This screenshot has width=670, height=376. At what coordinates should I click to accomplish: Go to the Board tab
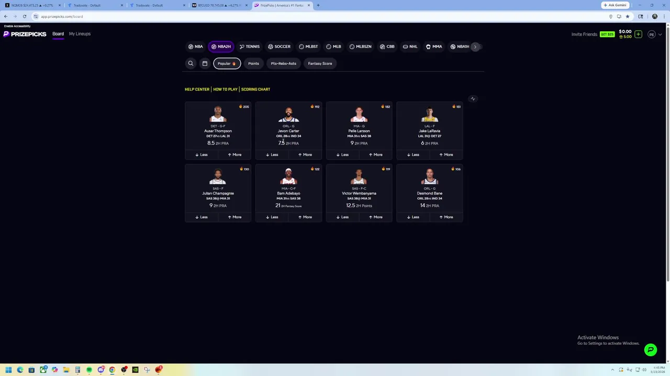pos(58,34)
